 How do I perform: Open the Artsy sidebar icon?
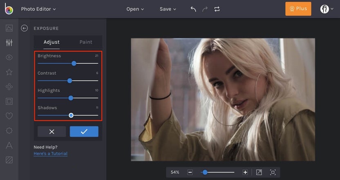tap(9, 87)
